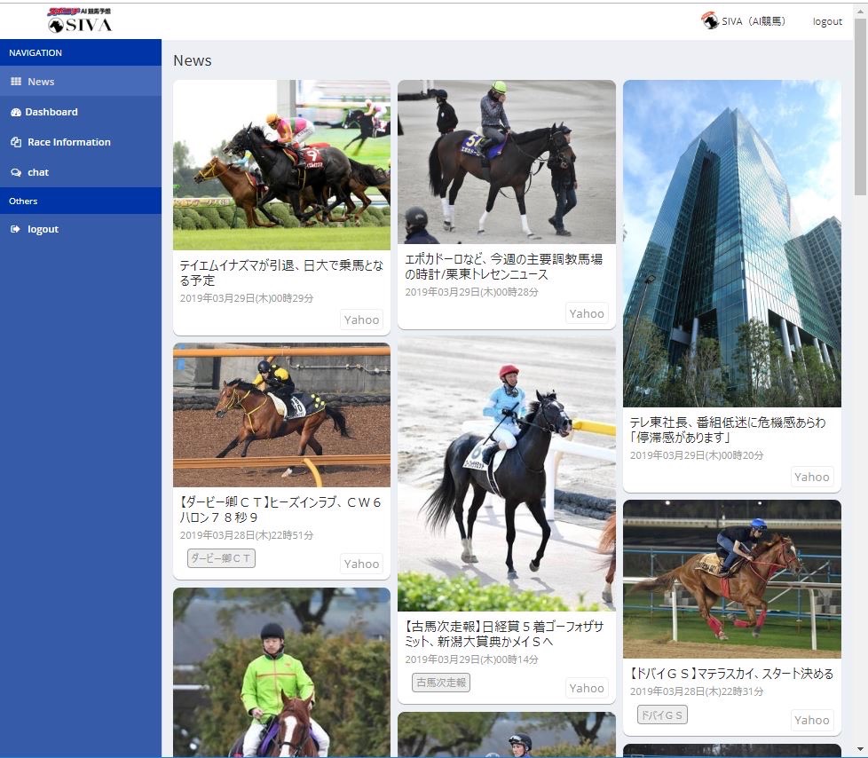Open the Dashboard menu item

(x=81, y=112)
